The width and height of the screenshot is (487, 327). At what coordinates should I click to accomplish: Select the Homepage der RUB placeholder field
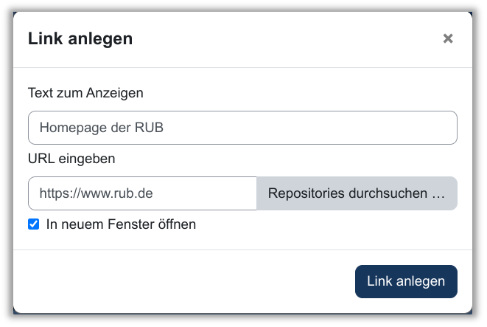242,128
